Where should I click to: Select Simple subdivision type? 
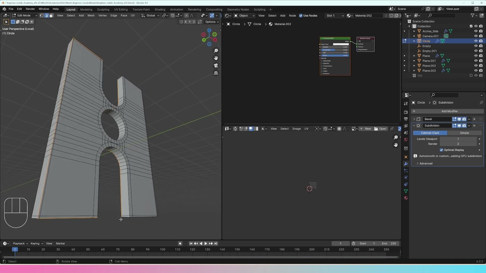point(464,133)
